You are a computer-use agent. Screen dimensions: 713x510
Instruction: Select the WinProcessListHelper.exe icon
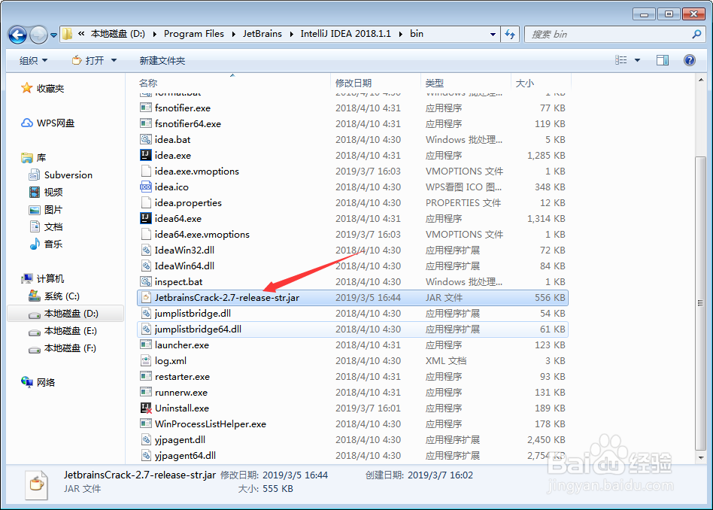pyautogui.click(x=145, y=423)
